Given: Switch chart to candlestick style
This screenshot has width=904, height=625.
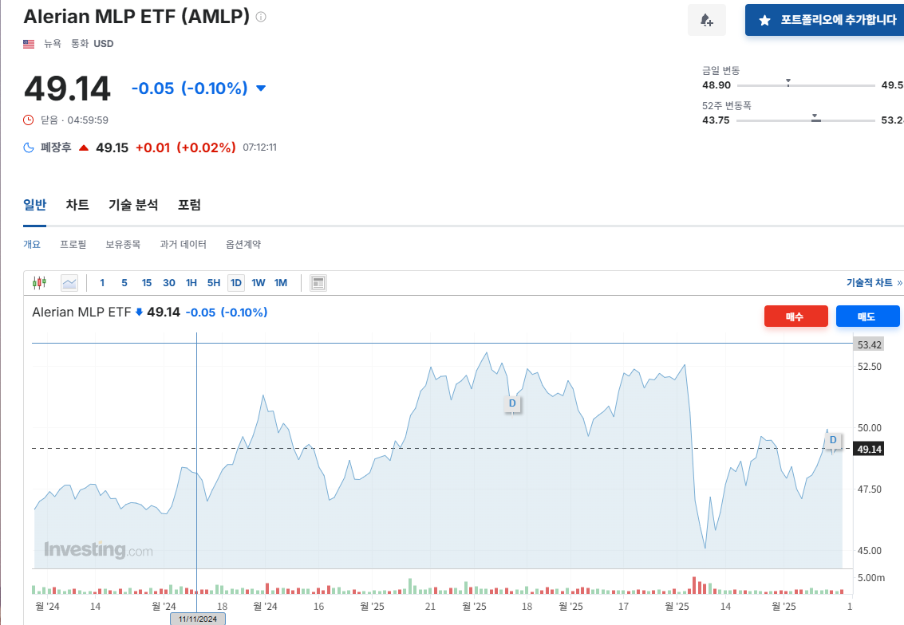Looking at the screenshot, I should [x=38, y=282].
